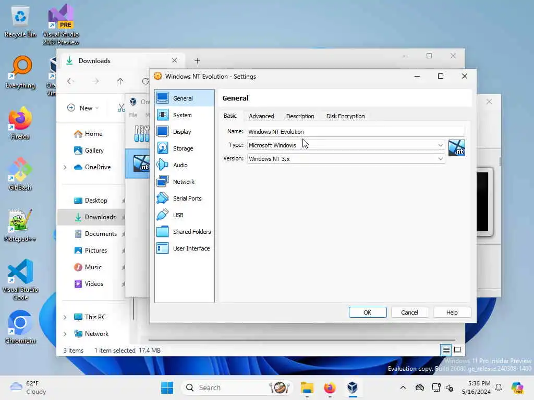534x400 pixels.
Task: Confirm settings with OK button
Action: pyautogui.click(x=368, y=312)
